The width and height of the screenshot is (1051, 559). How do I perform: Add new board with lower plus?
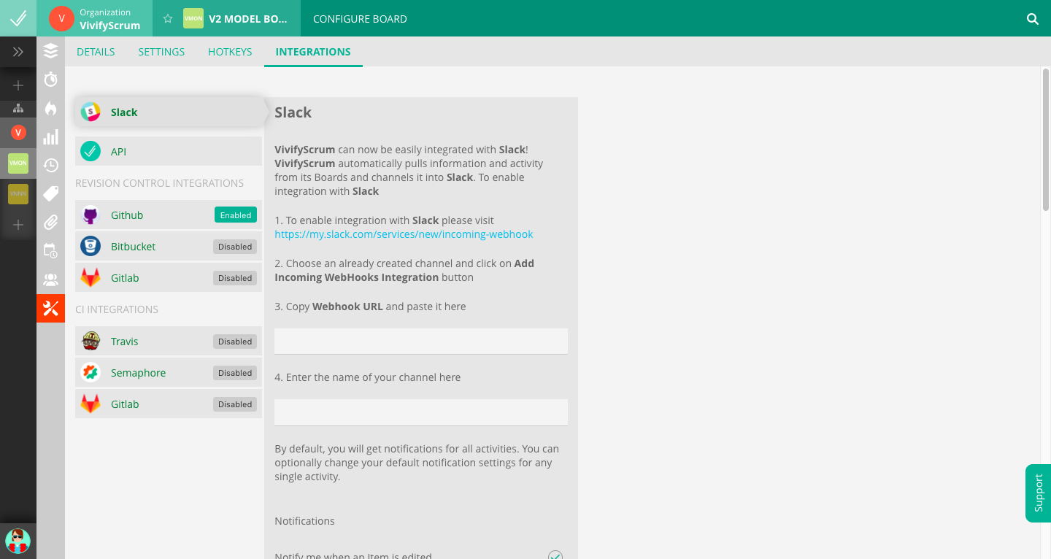tap(18, 225)
